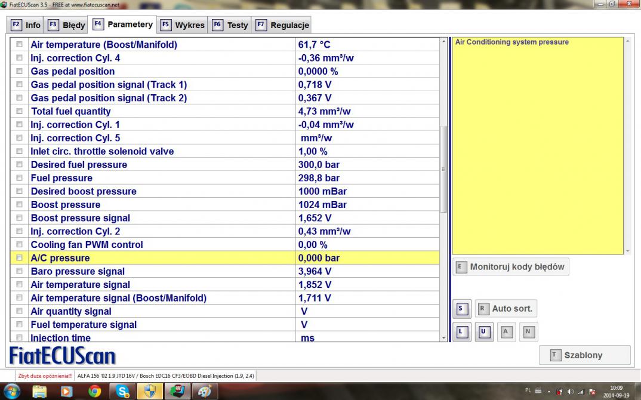Viewport: 641px width, 400px height.
Task: Open Szablony templates button
Action: (x=584, y=355)
